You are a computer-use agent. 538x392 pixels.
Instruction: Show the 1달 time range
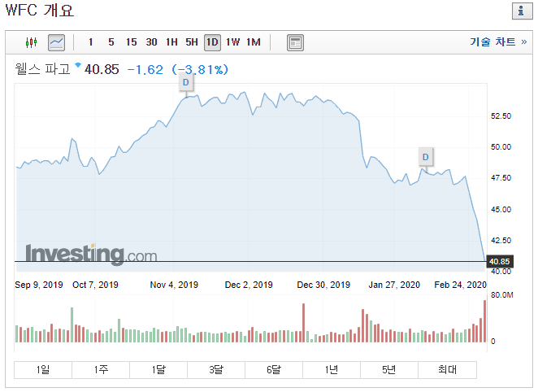(158, 370)
